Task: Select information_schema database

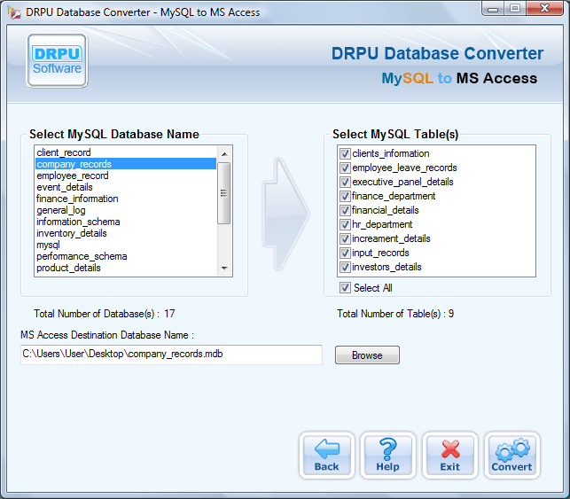Action: (x=126, y=222)
